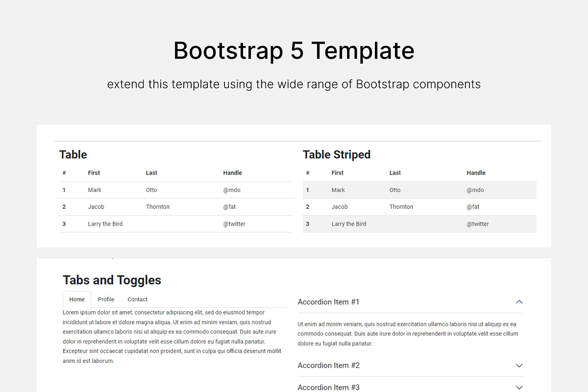Click the Table Striped heading
The width and height of the screenshot is (588, 392).
pyautogui.click(x=337, y=155)
